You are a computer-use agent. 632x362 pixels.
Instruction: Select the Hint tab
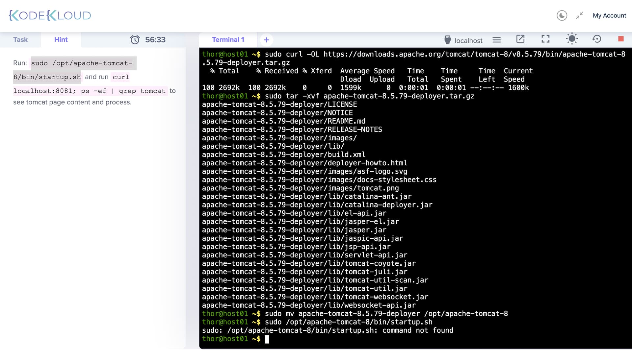tap(61, 39)
